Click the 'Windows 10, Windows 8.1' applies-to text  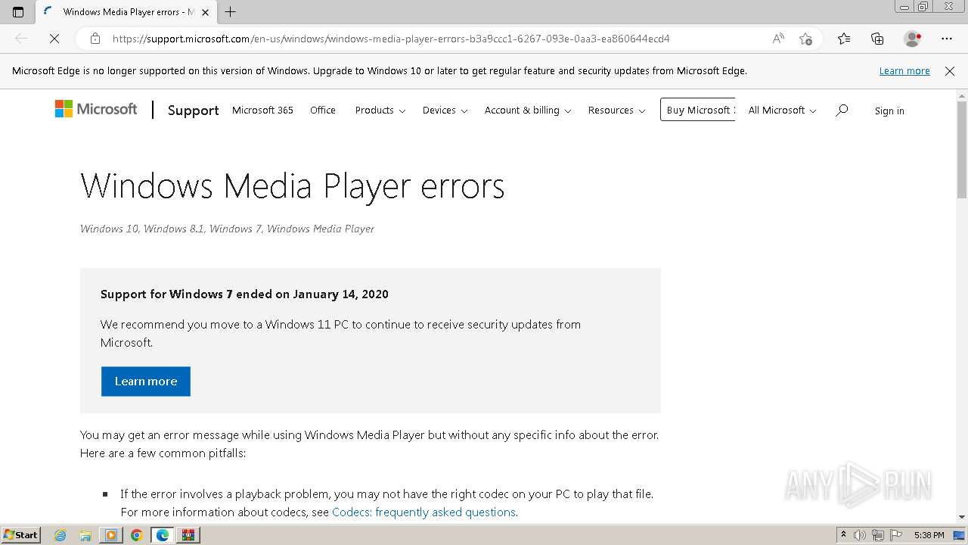pos(227,229)
